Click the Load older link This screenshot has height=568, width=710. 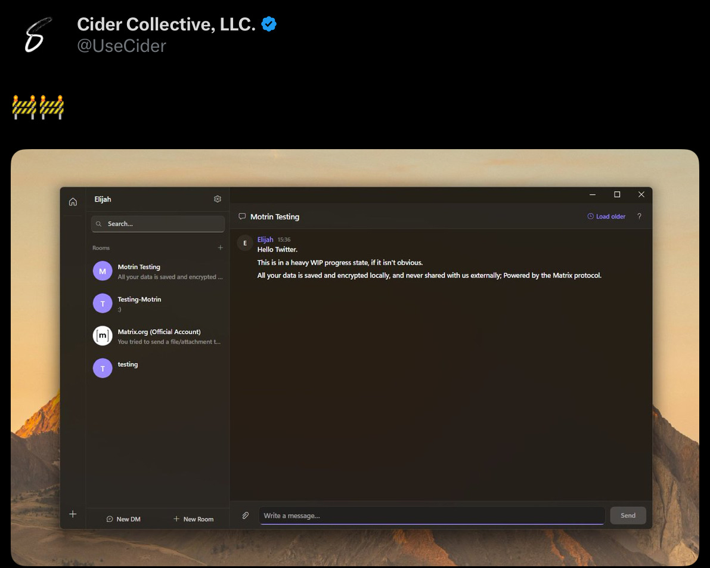tap(606, 217)
